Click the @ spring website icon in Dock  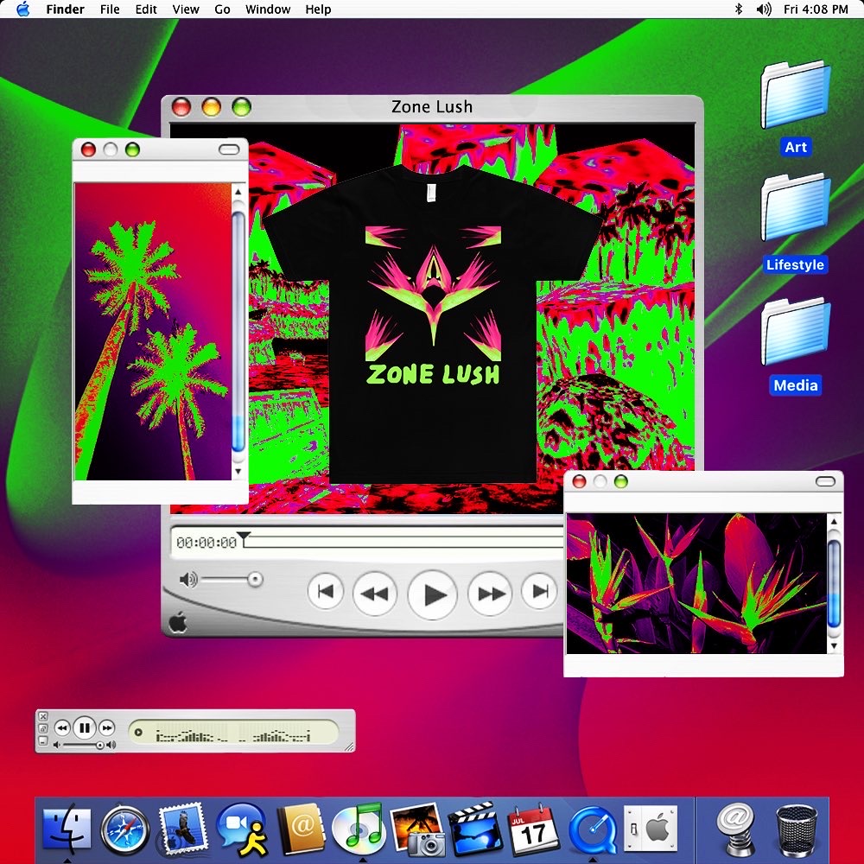click(736, 829)
